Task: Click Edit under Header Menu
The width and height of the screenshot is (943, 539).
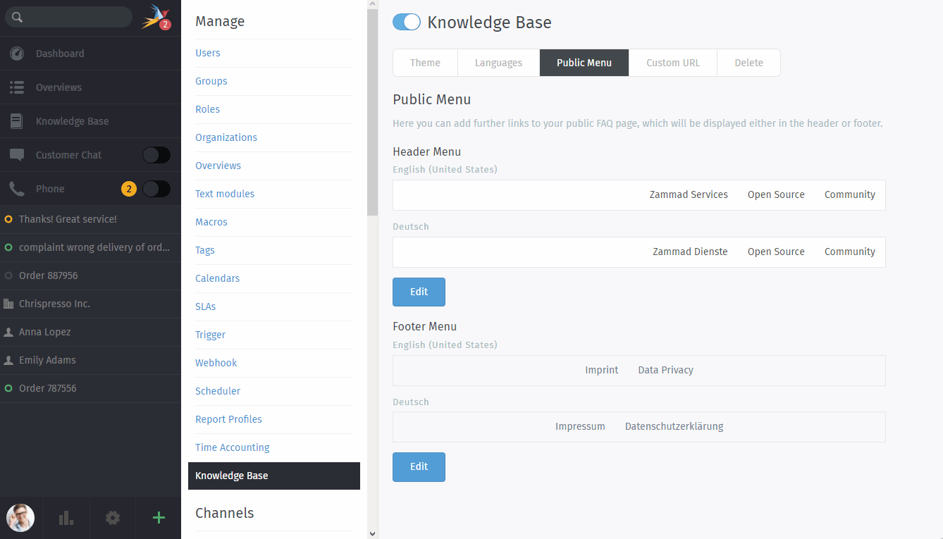Action: (x=419, y=292)
